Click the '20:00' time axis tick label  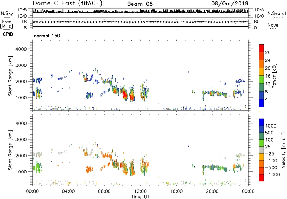[212, 191]
